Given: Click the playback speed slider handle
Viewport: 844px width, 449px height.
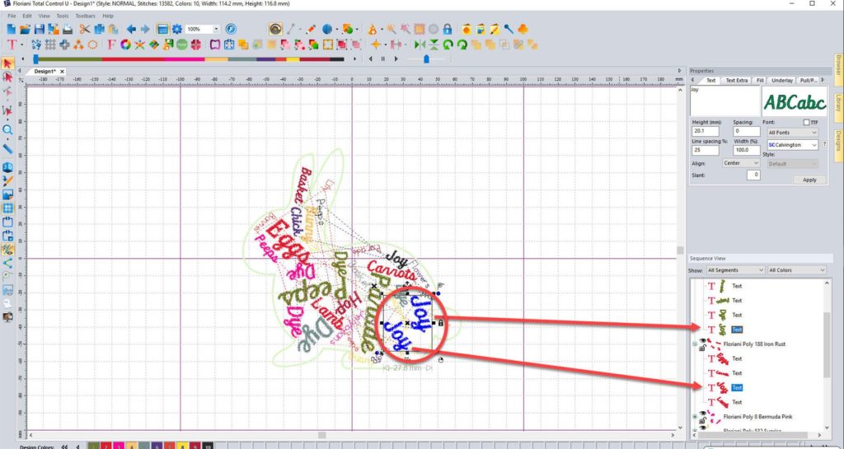Looking at the screenshot, I should tap(426, 59).
